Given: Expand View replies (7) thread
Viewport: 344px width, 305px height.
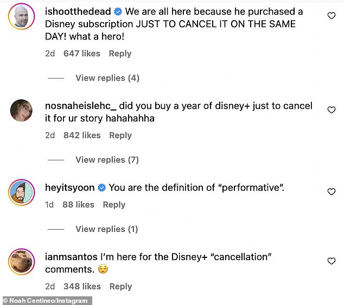Looking at the screenshot, I should (107, 160).
